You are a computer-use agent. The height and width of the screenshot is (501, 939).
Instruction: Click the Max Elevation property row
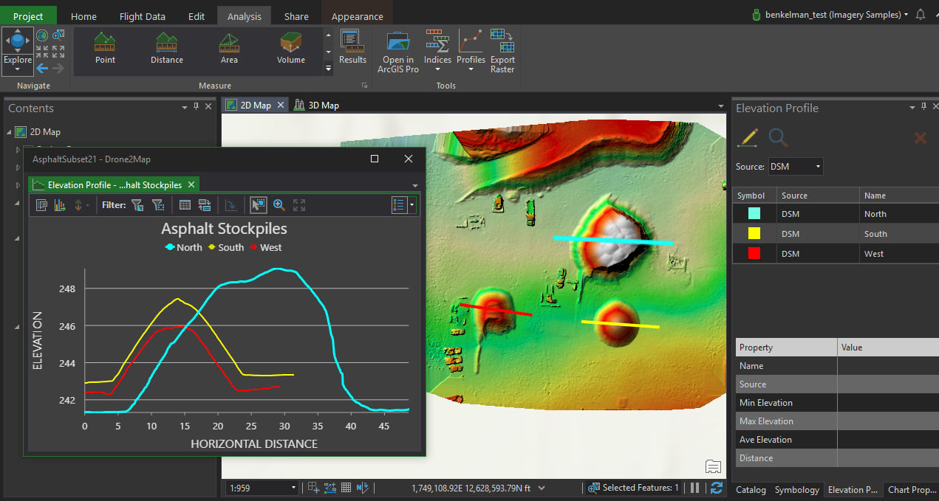point(836,421)
